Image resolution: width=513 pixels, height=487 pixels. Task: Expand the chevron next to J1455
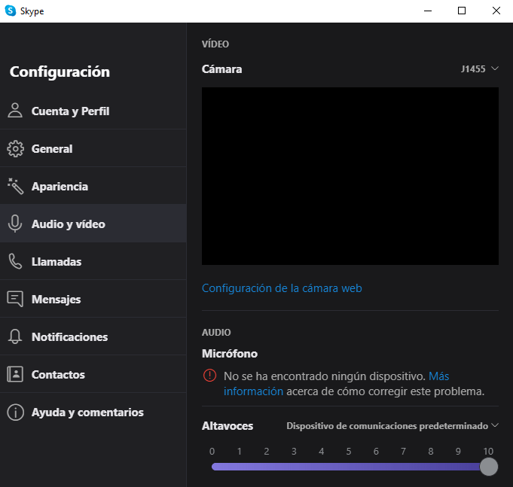[495, 68]
